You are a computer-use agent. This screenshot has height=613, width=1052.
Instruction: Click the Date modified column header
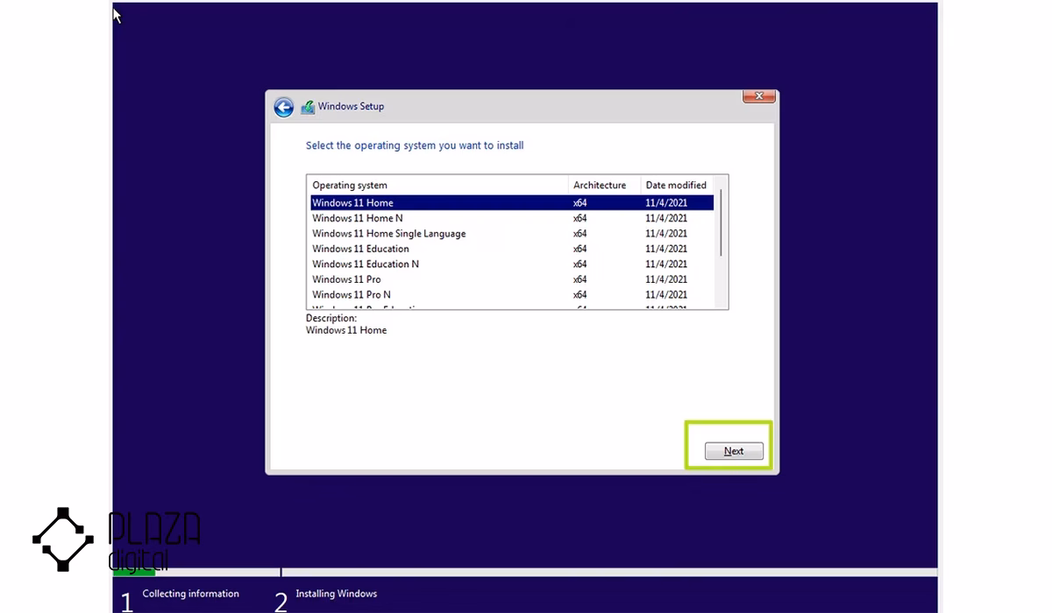[677, 185]
